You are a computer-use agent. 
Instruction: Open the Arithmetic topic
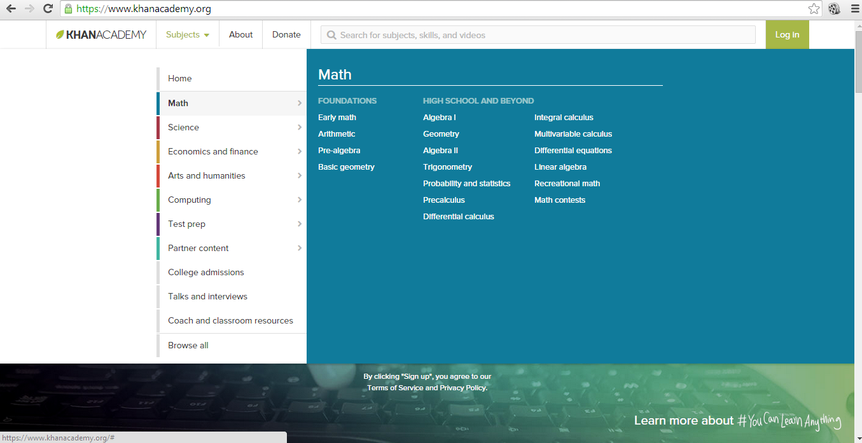[x=337, y=134]
